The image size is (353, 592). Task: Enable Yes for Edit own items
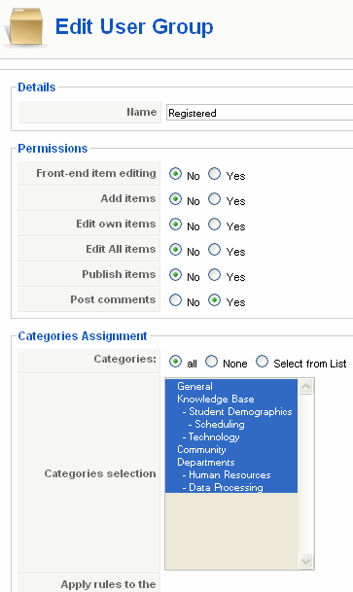(215, 225)
